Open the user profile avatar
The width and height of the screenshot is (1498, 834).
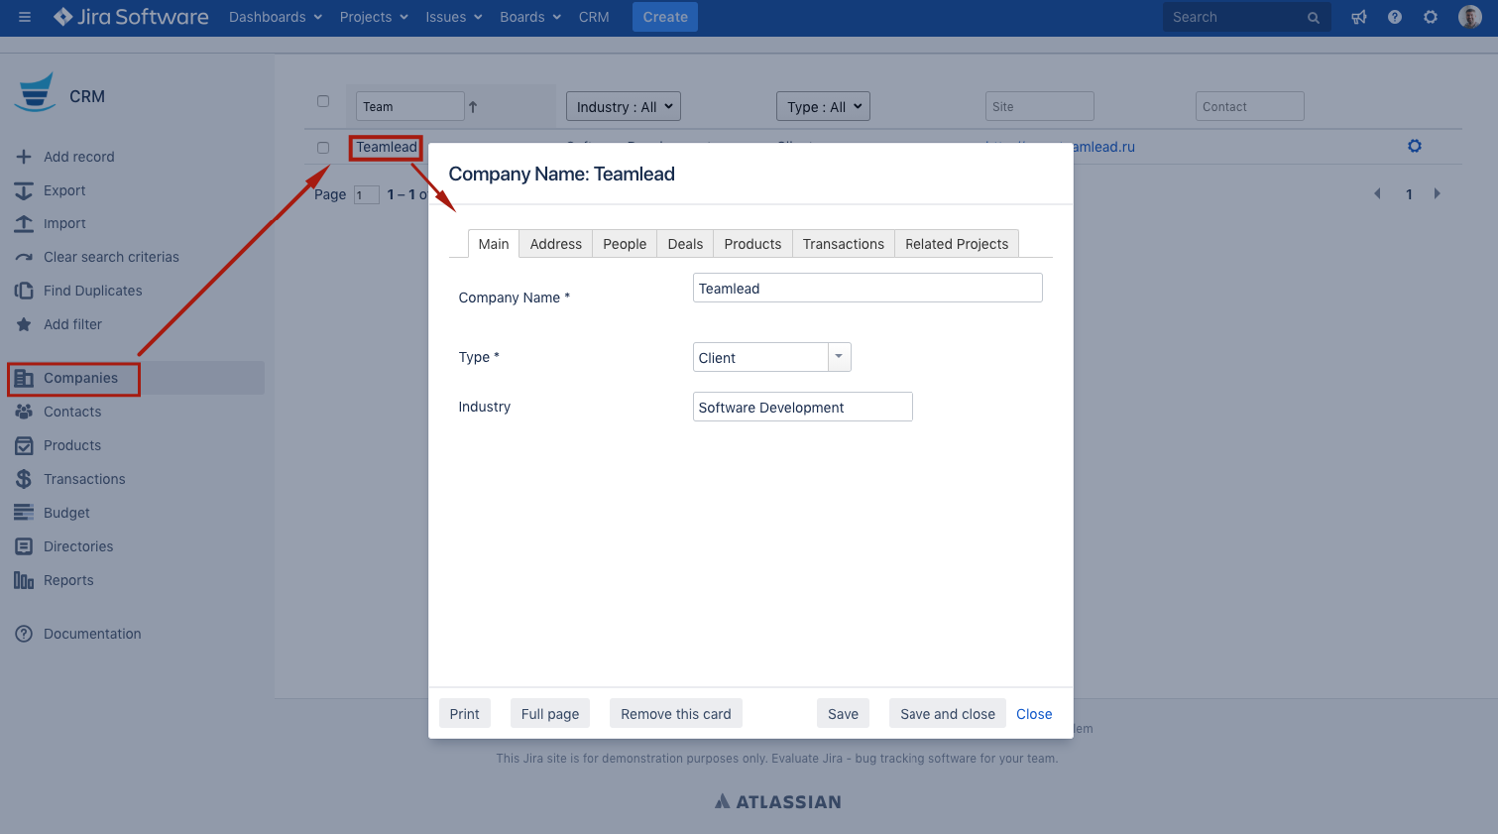click(x=1470, y=17)
